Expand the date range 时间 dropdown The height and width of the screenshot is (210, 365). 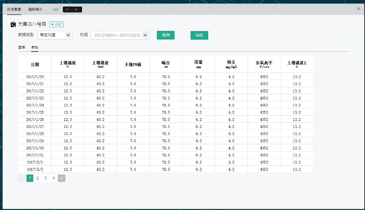(x=120, y=35)
